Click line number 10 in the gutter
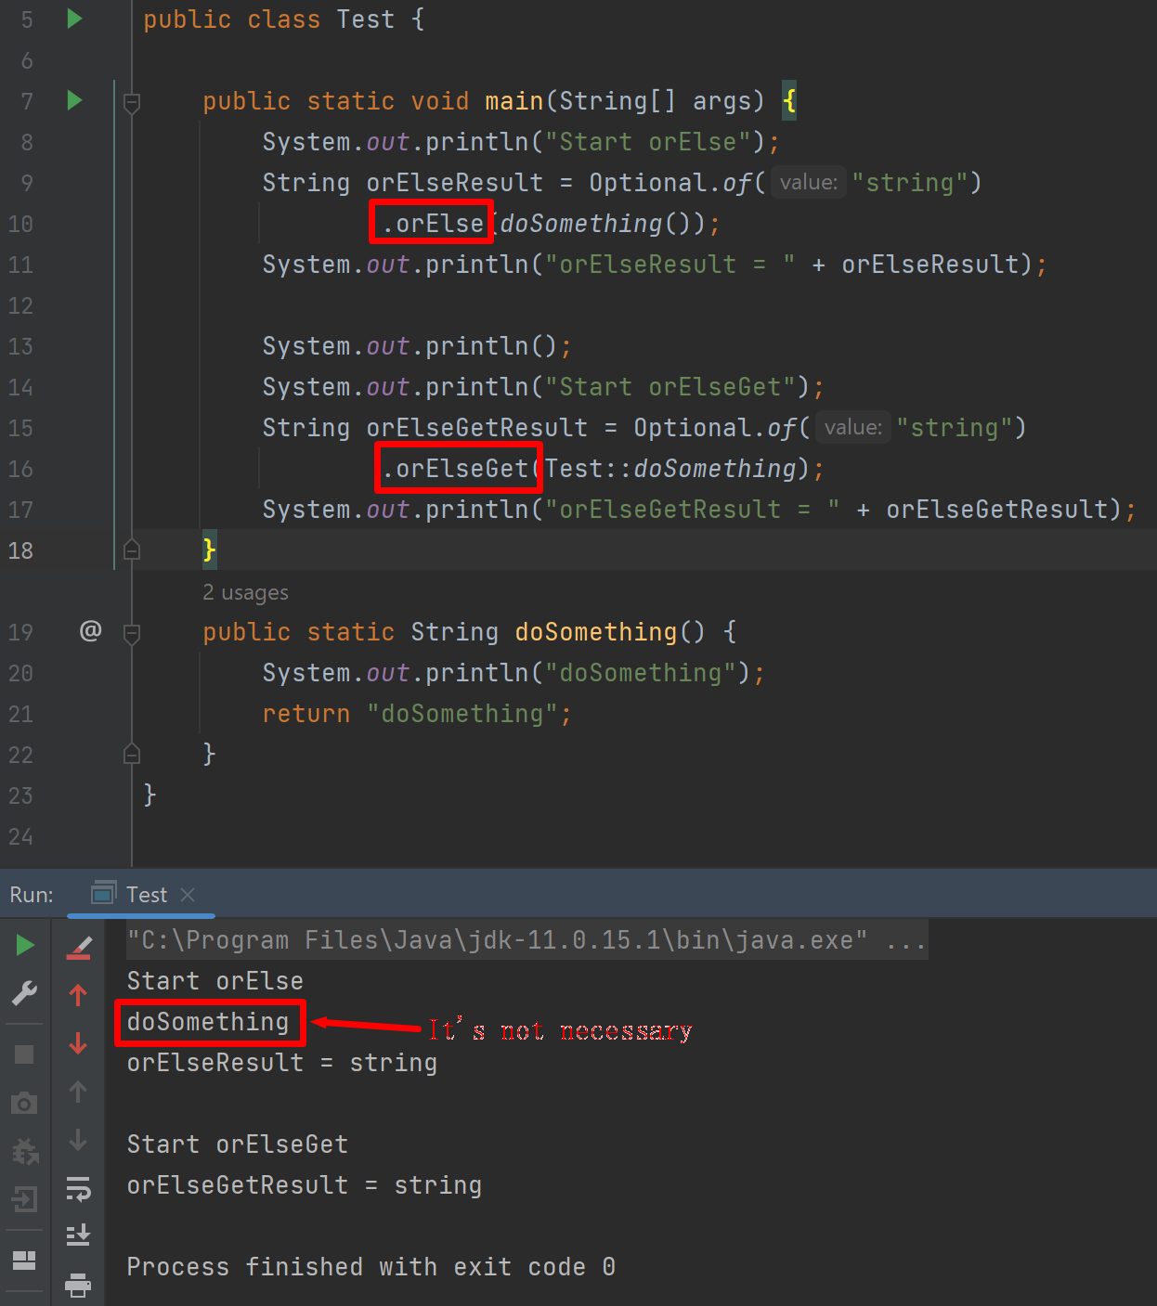This screenshot has width=1157, height=1306. [x=20, y=224]
